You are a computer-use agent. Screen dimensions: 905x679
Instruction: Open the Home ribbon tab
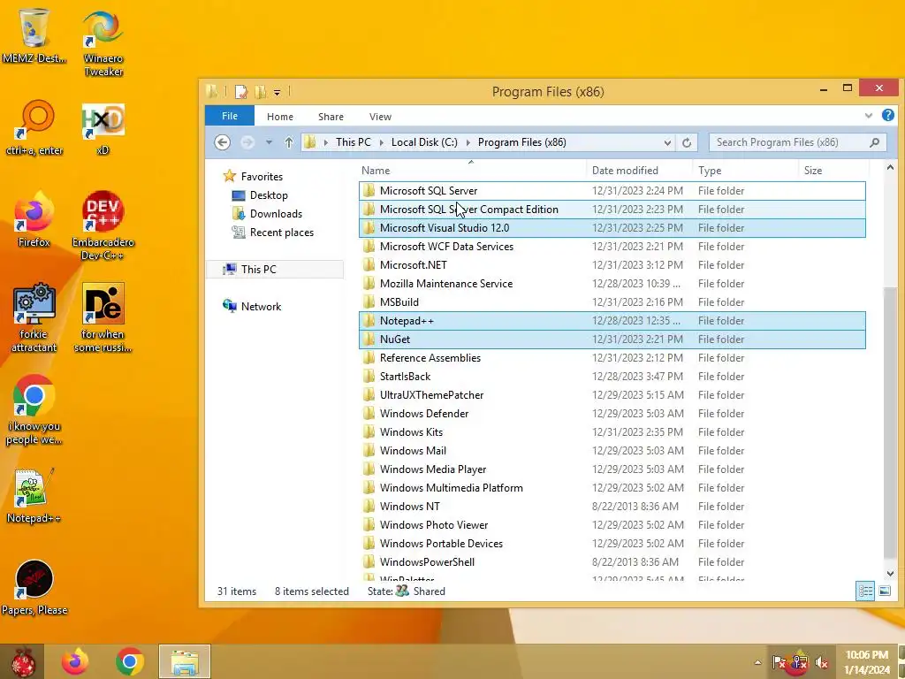(280, 117)
